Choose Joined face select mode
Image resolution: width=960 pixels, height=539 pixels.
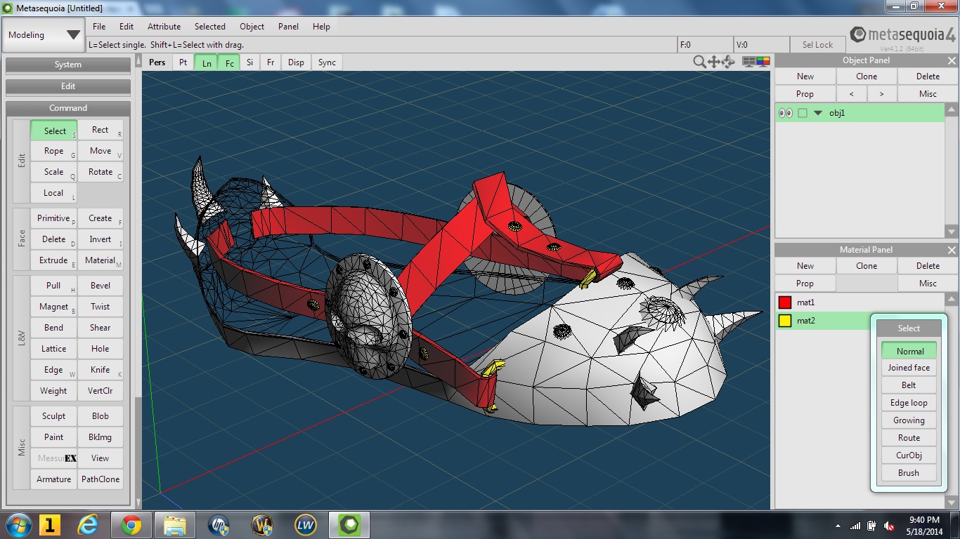click(x=909, y=368)
